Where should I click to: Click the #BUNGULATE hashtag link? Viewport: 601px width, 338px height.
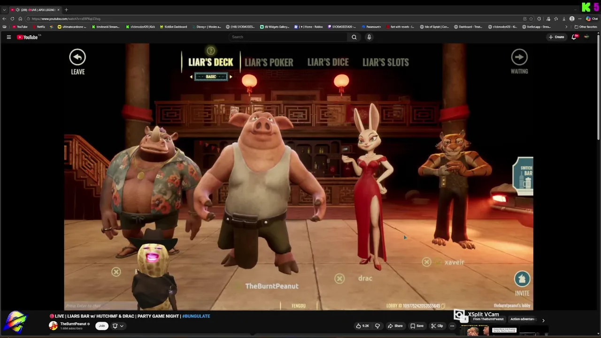196,316
